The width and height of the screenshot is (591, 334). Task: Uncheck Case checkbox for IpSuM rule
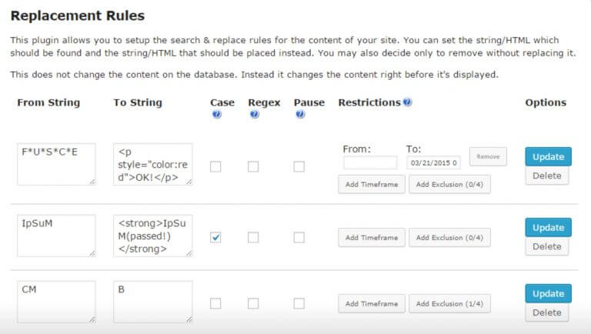(215, 238)
